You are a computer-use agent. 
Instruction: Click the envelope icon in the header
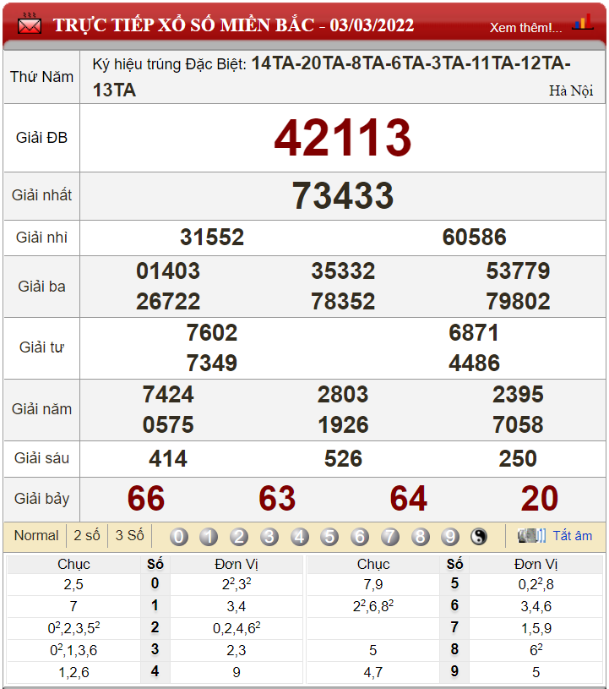coord(30,25)
